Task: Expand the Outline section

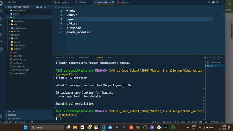Action: 28,111
